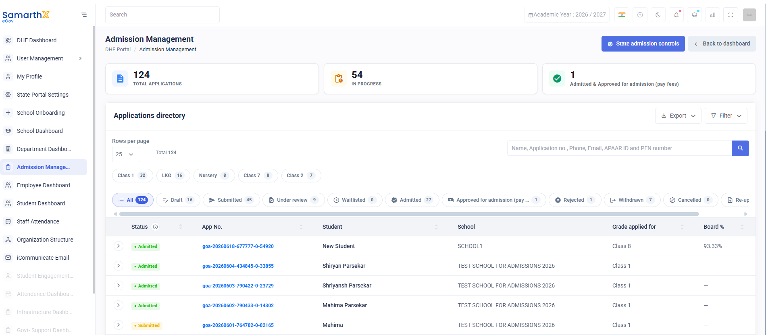
Task: Click the India flag language icon
Action: click(622, 15)
